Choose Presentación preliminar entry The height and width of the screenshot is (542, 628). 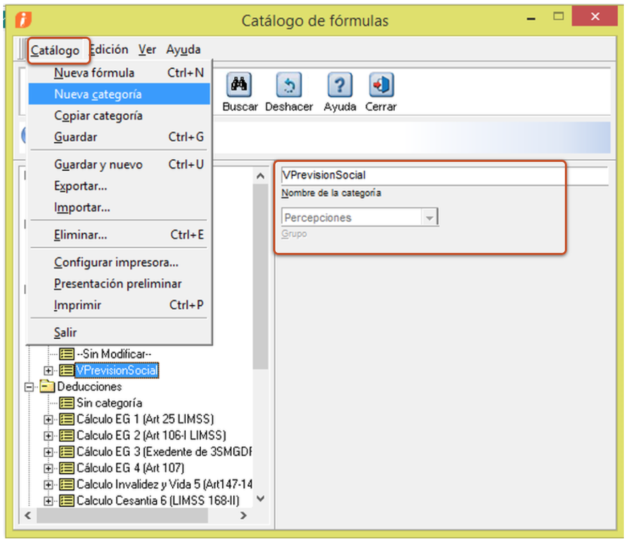[119, 284]
